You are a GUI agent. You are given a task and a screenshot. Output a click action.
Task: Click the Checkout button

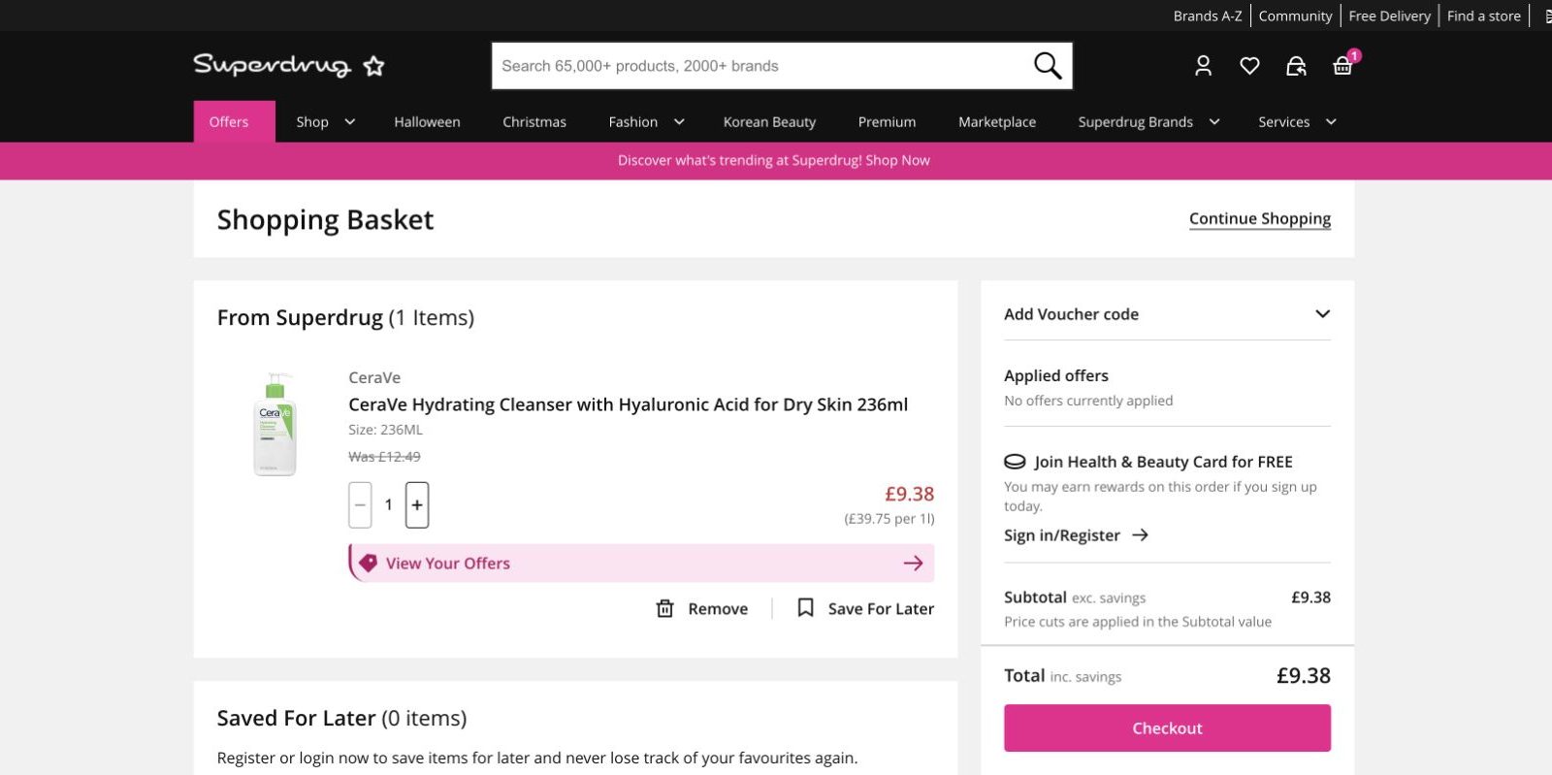1167,728
